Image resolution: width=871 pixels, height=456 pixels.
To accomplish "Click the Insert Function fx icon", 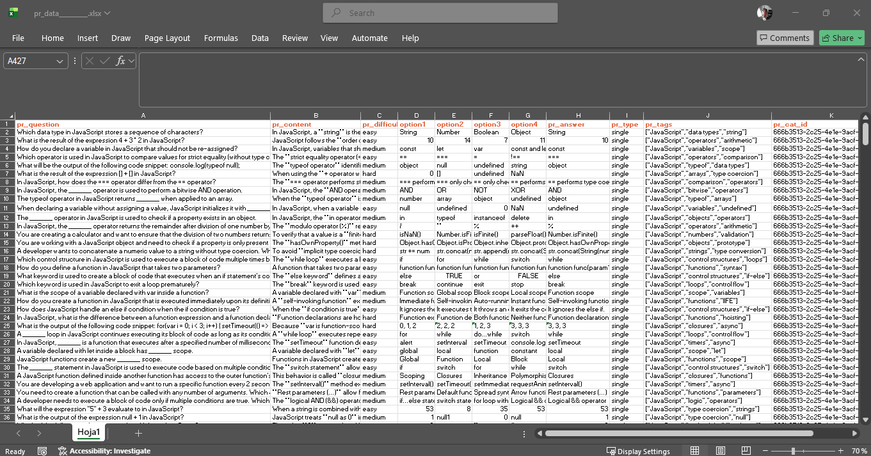I will coord(120,61).
